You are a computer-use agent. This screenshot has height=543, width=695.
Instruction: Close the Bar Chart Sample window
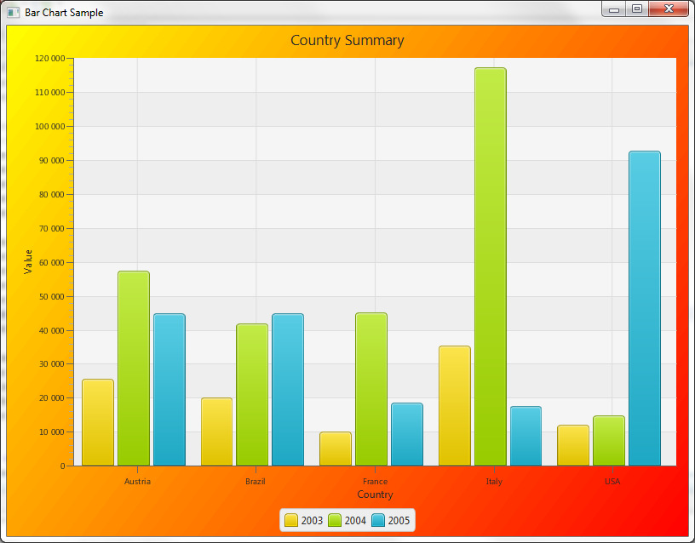click(x=668, y=9)
